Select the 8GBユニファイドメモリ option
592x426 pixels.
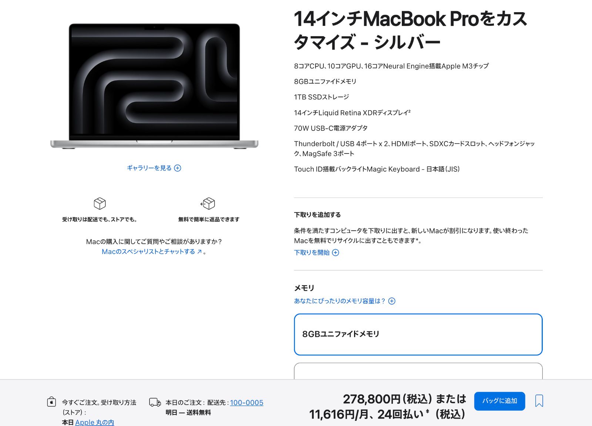tap(418, 334)
